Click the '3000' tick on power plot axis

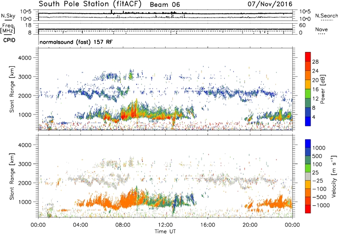tap(25, 77)
